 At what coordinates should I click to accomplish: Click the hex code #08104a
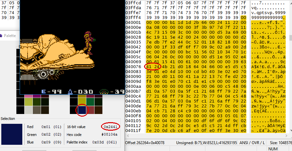click(109, 134)
